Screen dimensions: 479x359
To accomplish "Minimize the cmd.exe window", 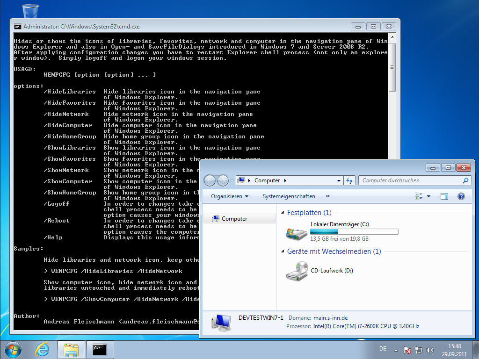I will (x=358, y=27).
